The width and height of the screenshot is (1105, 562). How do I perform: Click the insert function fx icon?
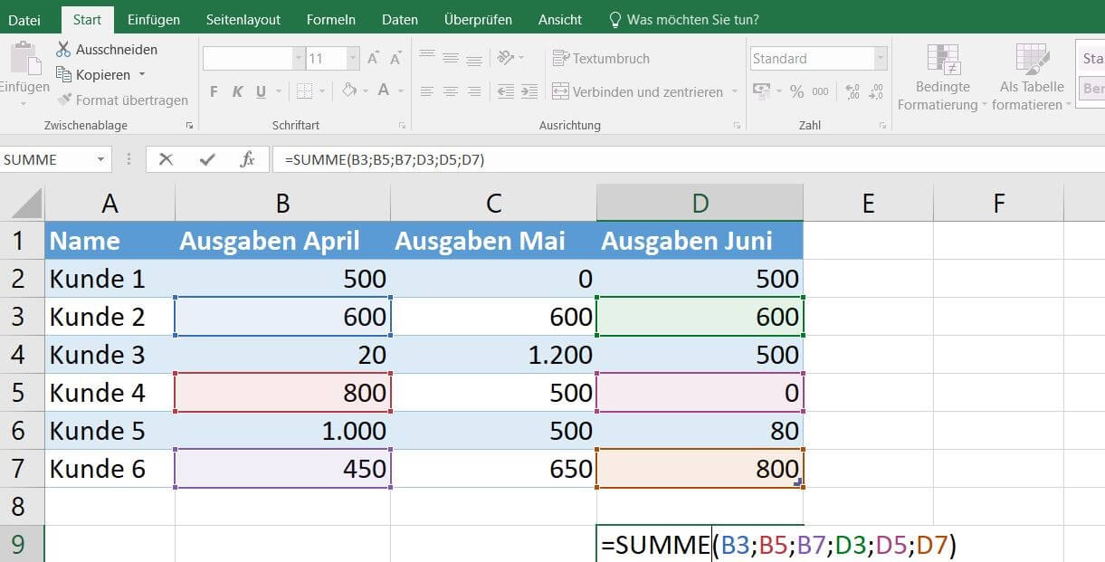pyautogui.click(x=247, y=159)
